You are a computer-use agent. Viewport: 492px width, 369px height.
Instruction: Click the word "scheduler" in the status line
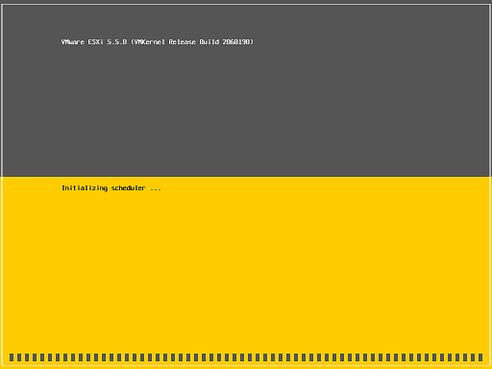pos(128,188)
